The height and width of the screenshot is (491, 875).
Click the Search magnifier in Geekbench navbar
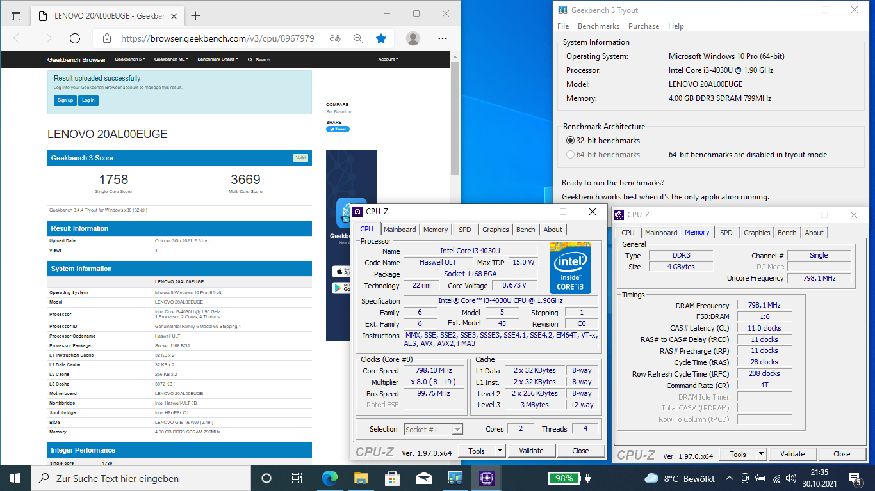point(250,59)
